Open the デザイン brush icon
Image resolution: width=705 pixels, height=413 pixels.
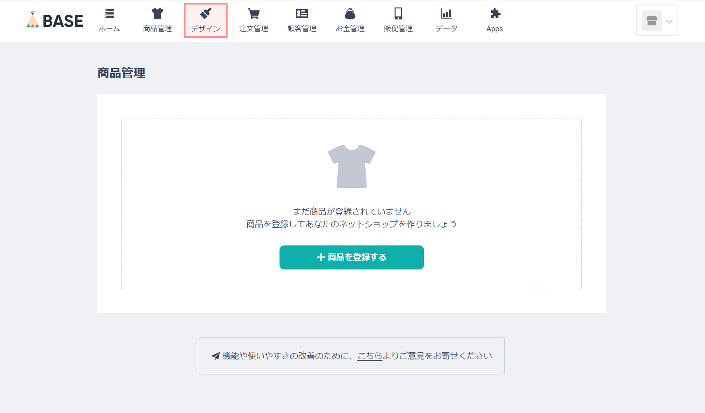[x=206, y=13]
